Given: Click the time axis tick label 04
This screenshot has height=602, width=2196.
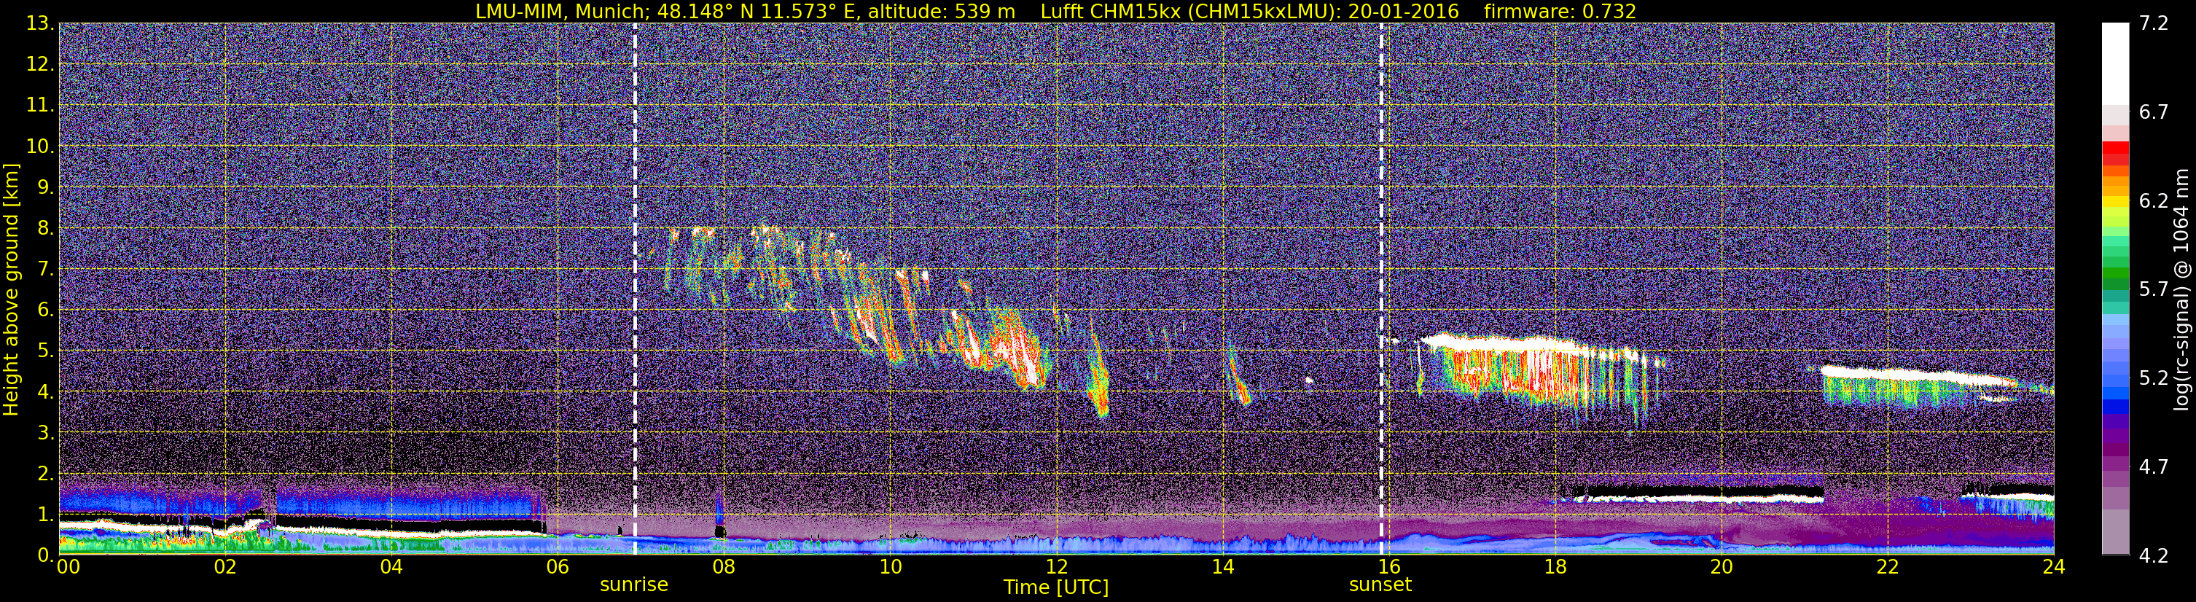Looking at the screenshot, I should click(391, 568).
